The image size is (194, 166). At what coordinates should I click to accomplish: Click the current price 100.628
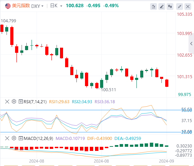point(75,6)
